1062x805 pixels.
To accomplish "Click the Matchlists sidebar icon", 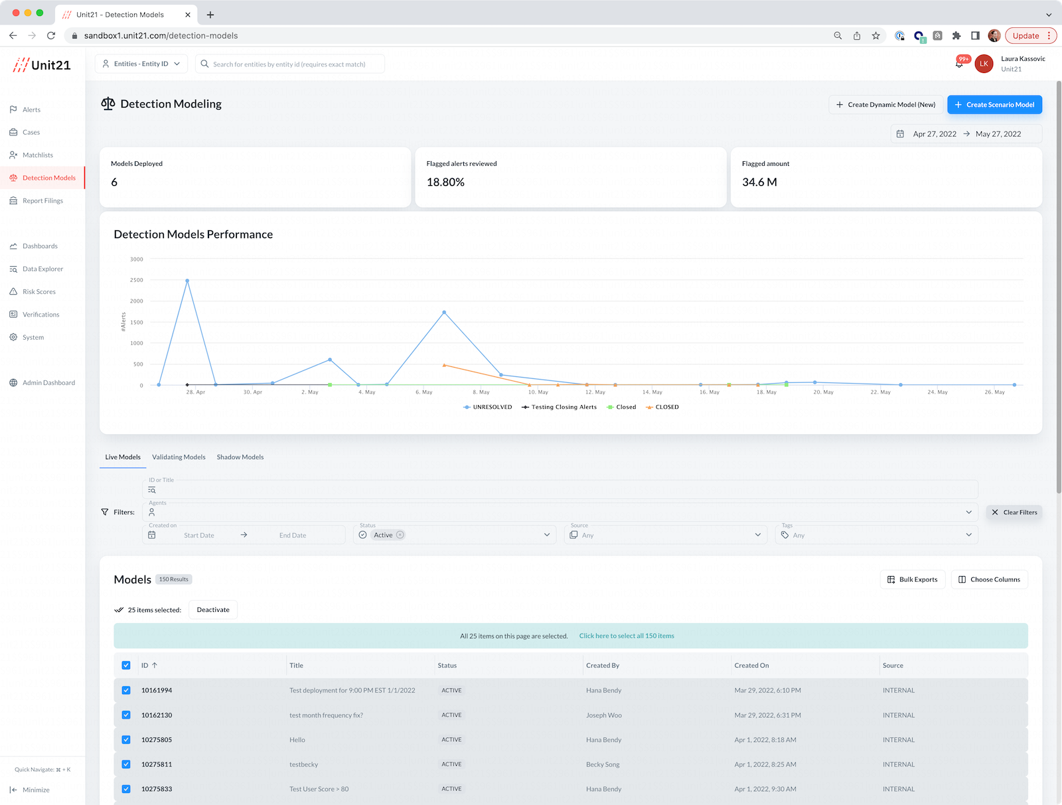I will [13, 155].
